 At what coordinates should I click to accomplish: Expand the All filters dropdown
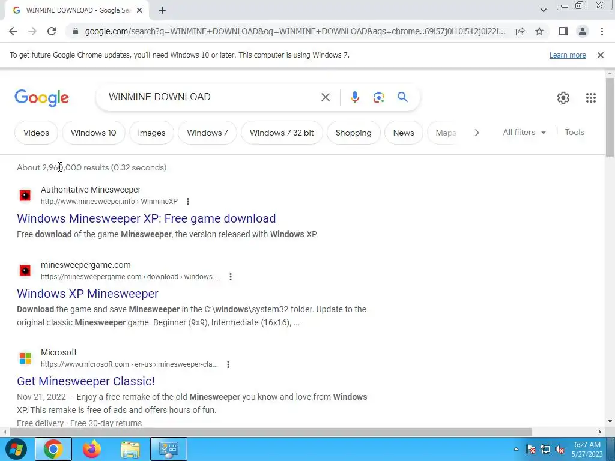[x=524, y=133]
